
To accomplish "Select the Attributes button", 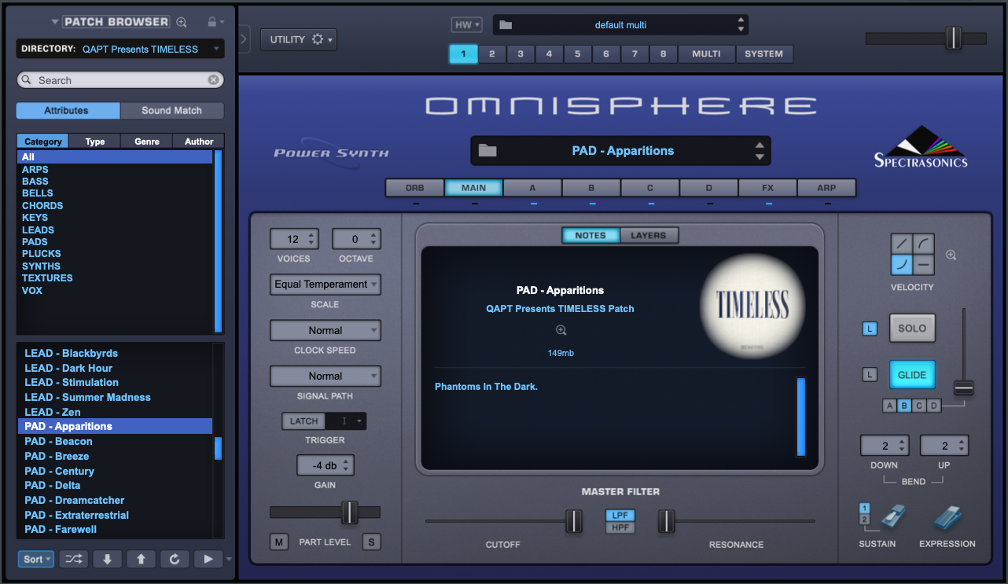I will [68, 111].
